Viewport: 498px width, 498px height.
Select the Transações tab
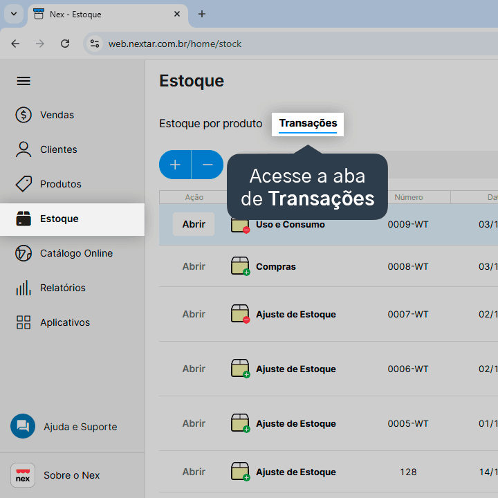click(308, 124)
